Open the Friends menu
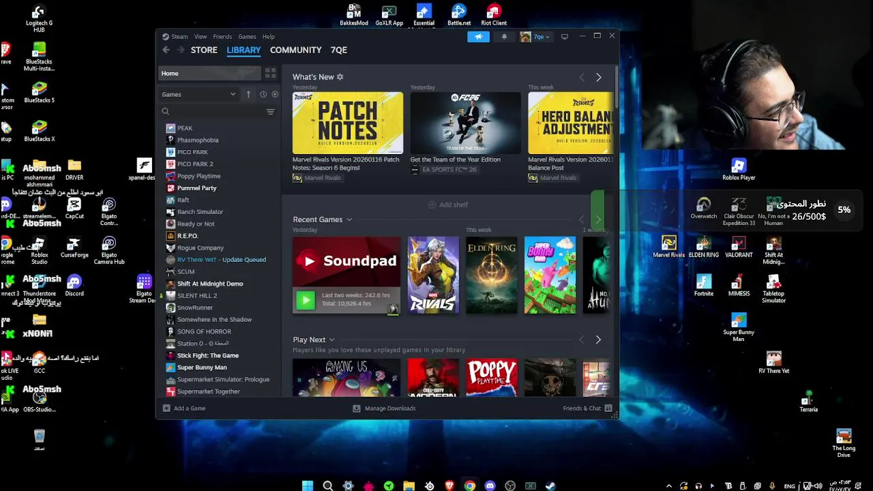873x491 pixels. pyautogui.click(x=222, y=37)
